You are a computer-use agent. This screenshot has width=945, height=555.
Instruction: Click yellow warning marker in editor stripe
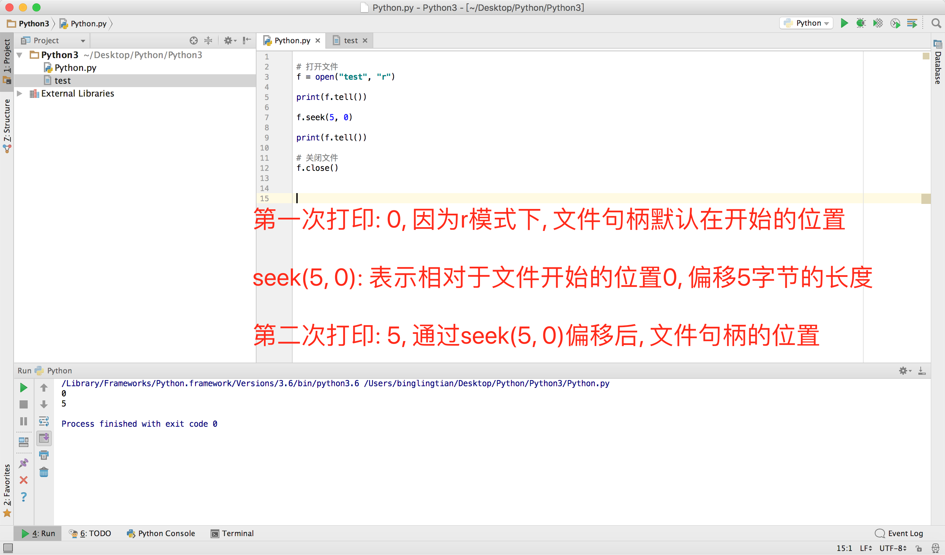click(926, 56)
